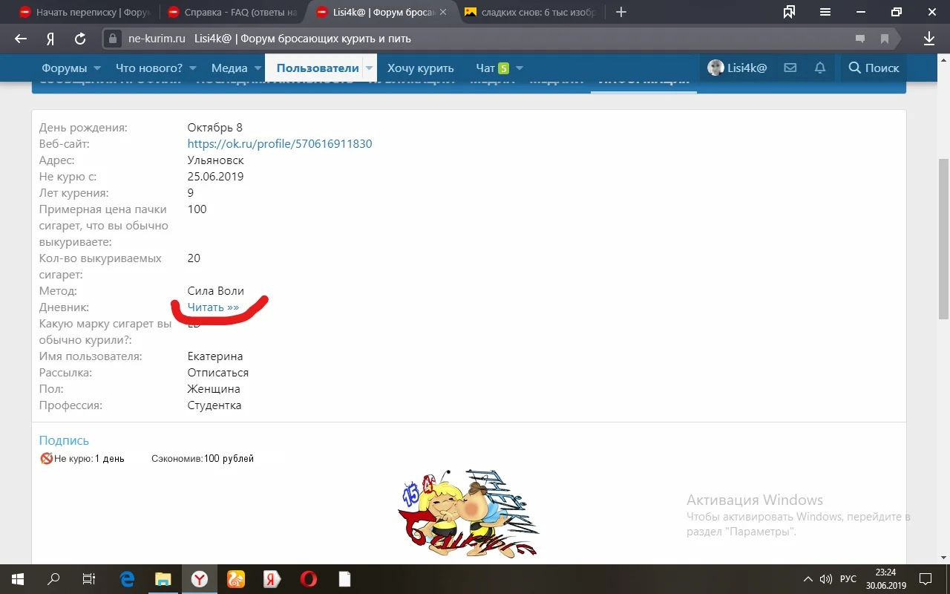The height and width of the screenshot is (594, 950).
Task: Open the blank document taskbar icon
Action: click(344, 579)
